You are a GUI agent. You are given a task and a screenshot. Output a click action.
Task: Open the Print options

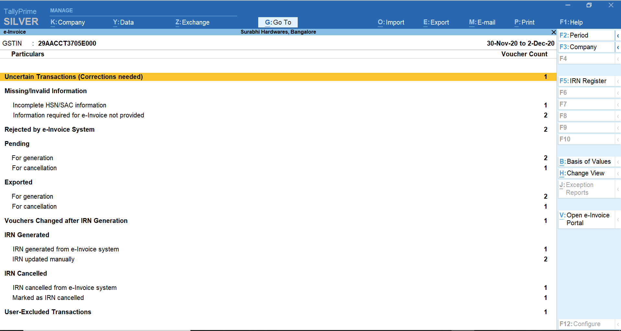pyautogui.click(x=524, y=22)
